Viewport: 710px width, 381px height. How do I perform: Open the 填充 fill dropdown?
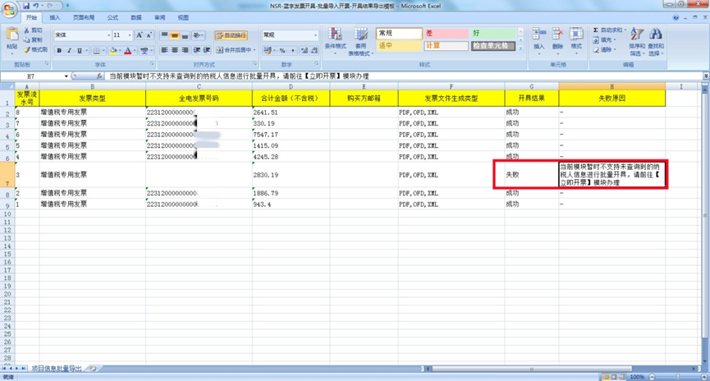coord(605,40)
